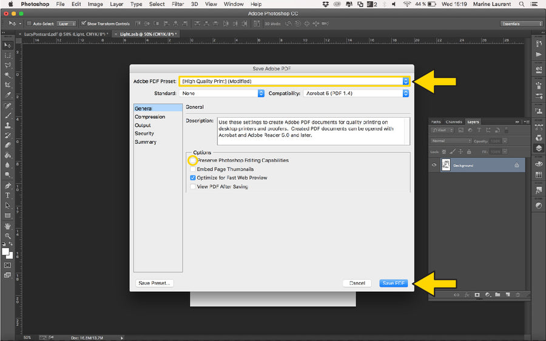Select the Blur tool

[x=7, y=165]
